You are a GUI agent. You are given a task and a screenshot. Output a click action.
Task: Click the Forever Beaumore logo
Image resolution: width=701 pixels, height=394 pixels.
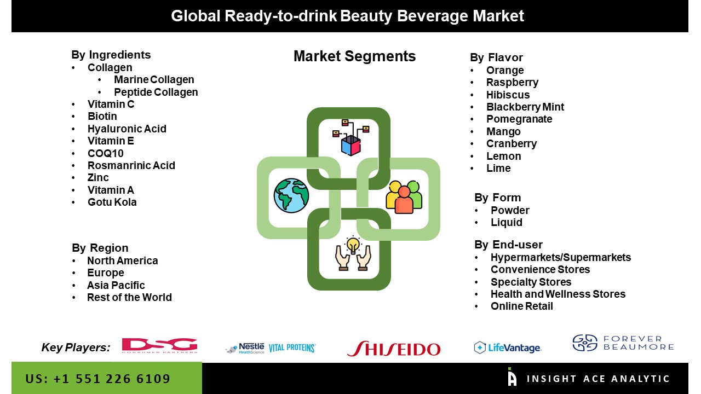[623, 343]
